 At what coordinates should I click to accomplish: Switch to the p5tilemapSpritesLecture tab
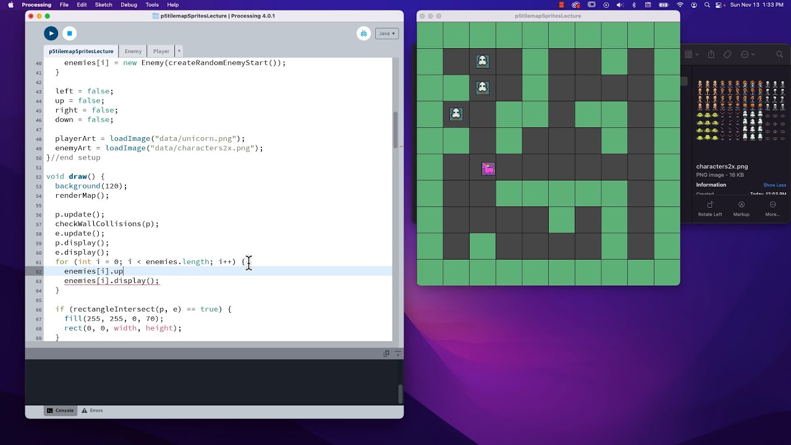click(x=81, y=51)
